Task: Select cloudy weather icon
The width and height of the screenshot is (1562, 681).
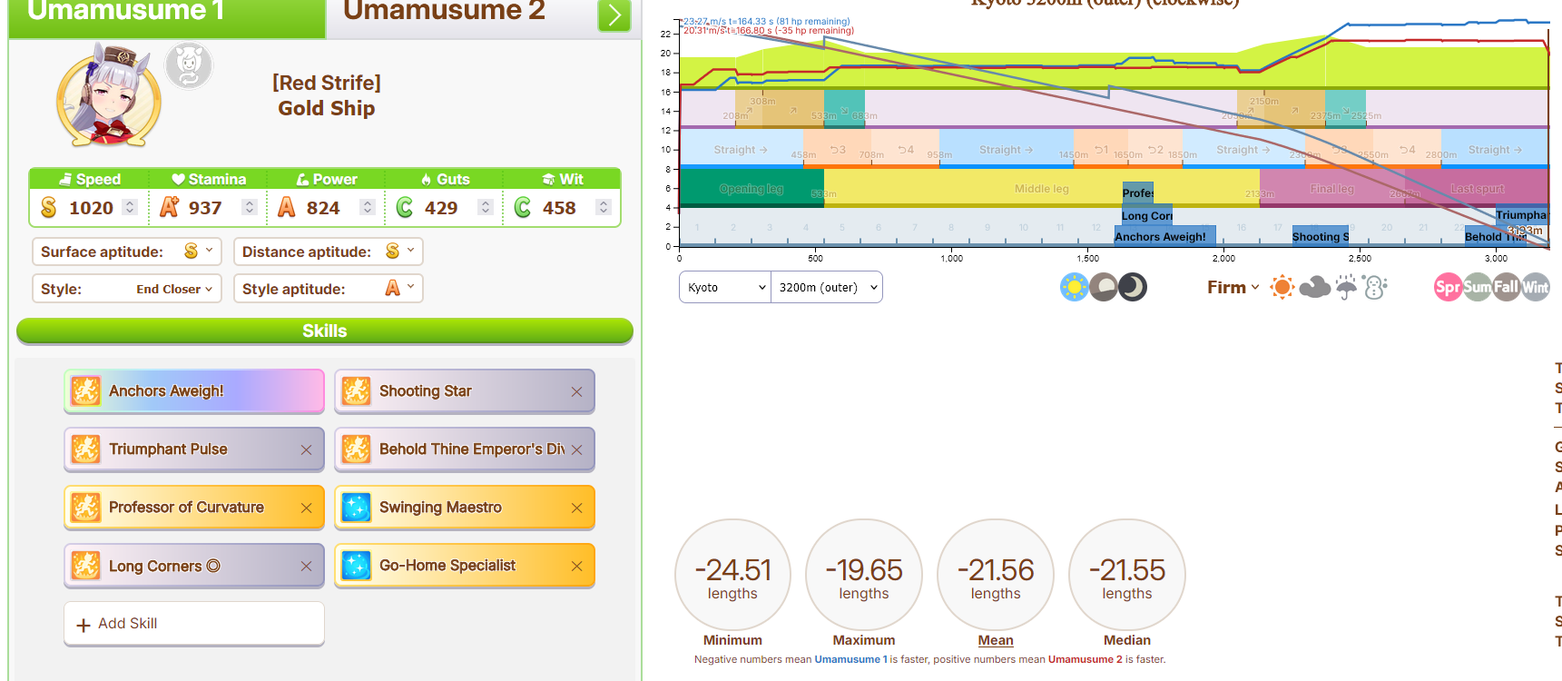Action: pos(1314,288)
